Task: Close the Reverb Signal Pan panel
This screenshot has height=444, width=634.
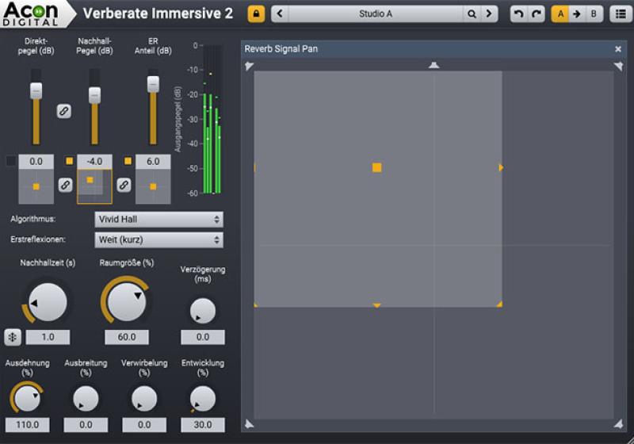Action: tap(618, 49)
